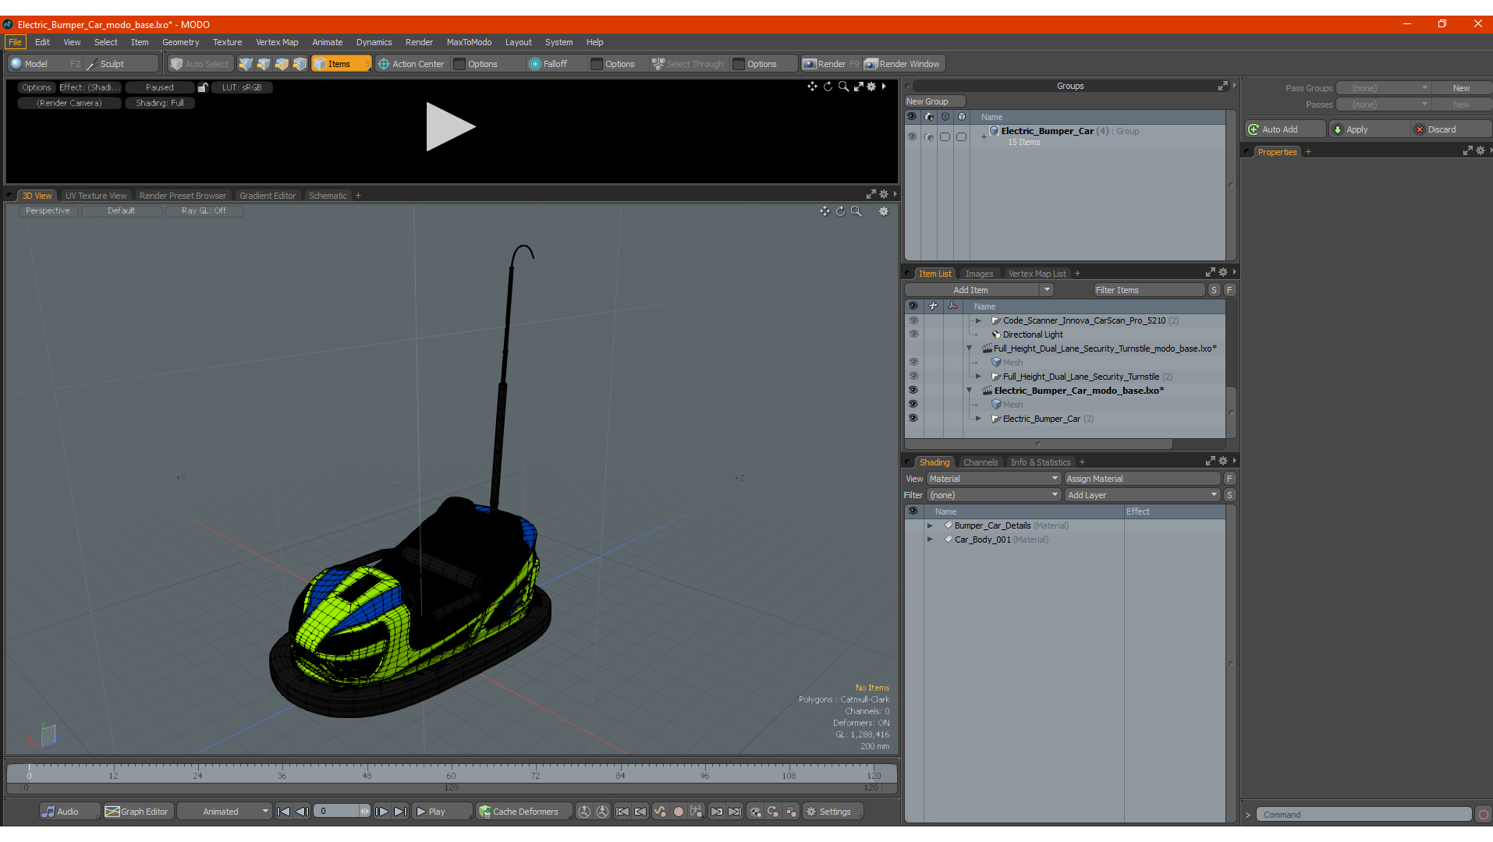The image size is (1493, 842).
Task: Open Perspective view type dropdown
Action: point(48,211)
